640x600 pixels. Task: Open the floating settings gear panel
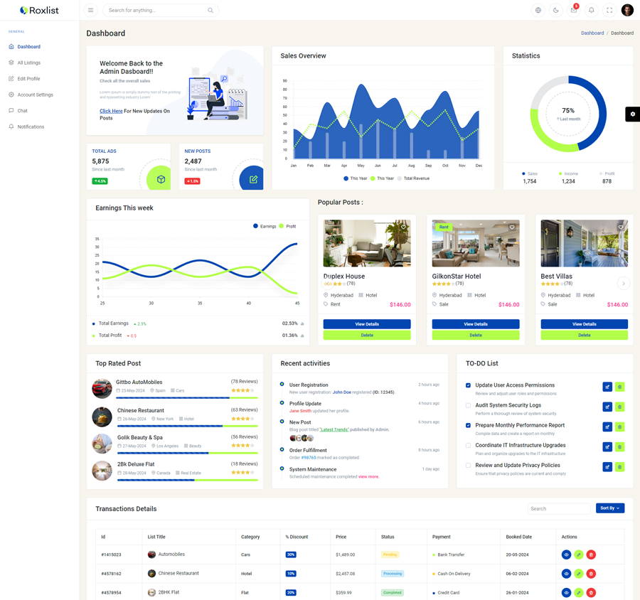pyautogui.click(x=632, y=114)
